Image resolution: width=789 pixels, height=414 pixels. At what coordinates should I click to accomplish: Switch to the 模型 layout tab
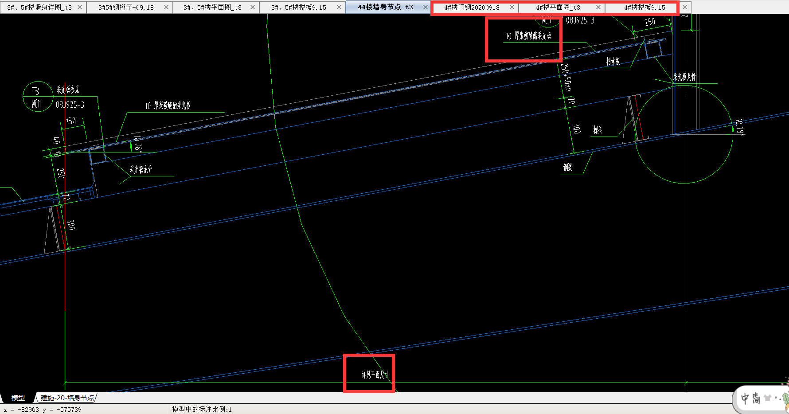click(18, 398)
